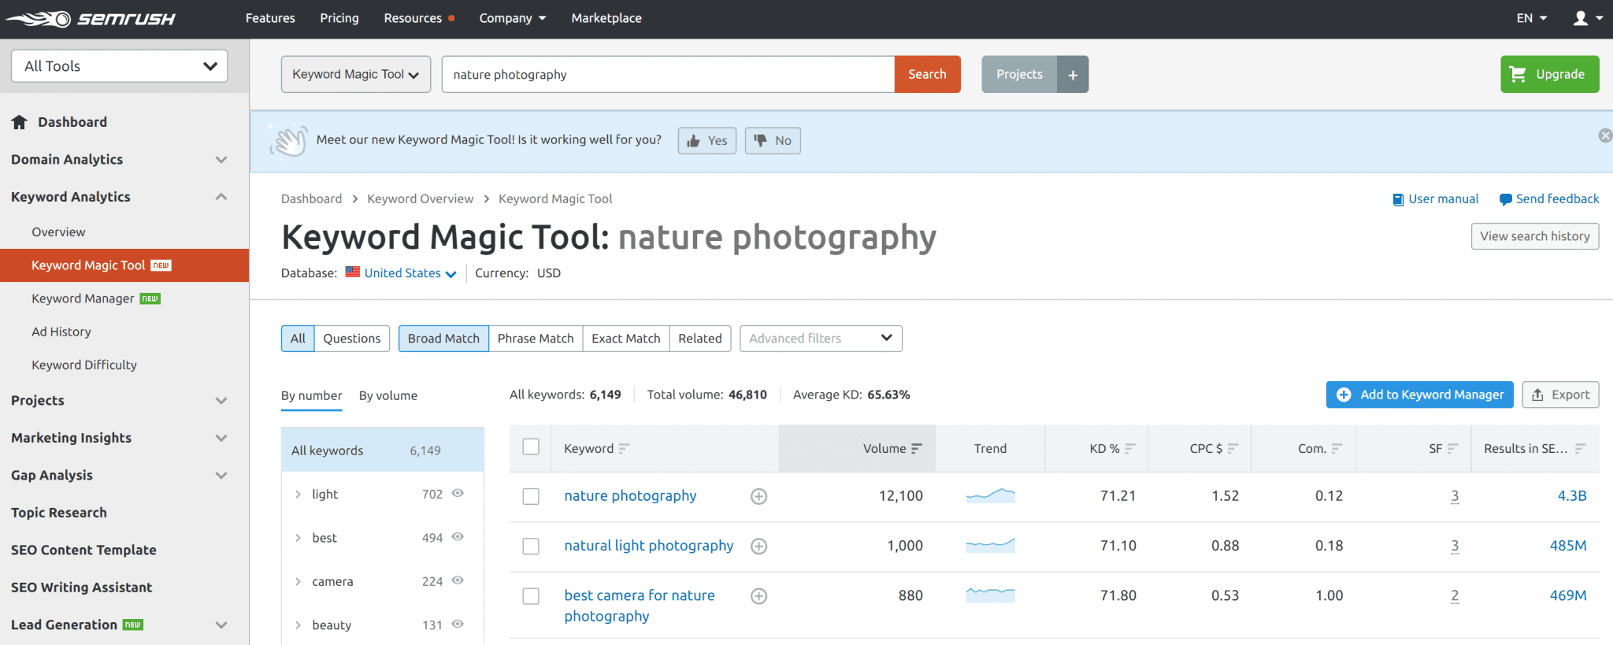This screenshot has width=1613, height=645.
Task: Expand the 'light' keyword group
Action: click(298, 494)
